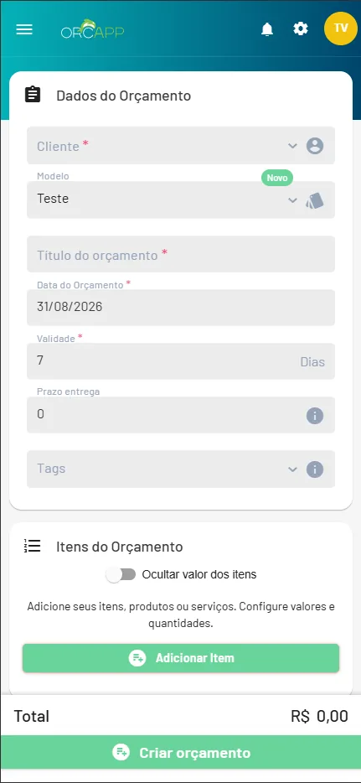Focus the Título do orçamento field

[x=181, y=254]
